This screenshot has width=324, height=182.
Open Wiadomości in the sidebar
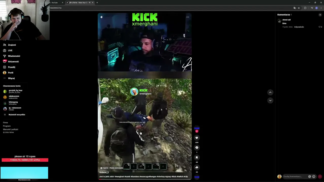[x=14, y=56]
